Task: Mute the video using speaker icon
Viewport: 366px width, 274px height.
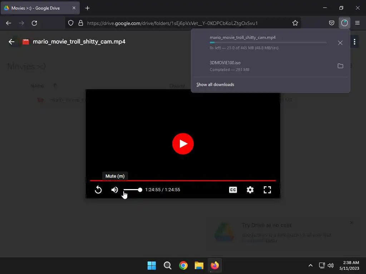Action: [115, 190]
